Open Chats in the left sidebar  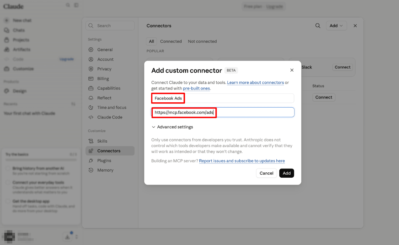(x=19, y=30)
